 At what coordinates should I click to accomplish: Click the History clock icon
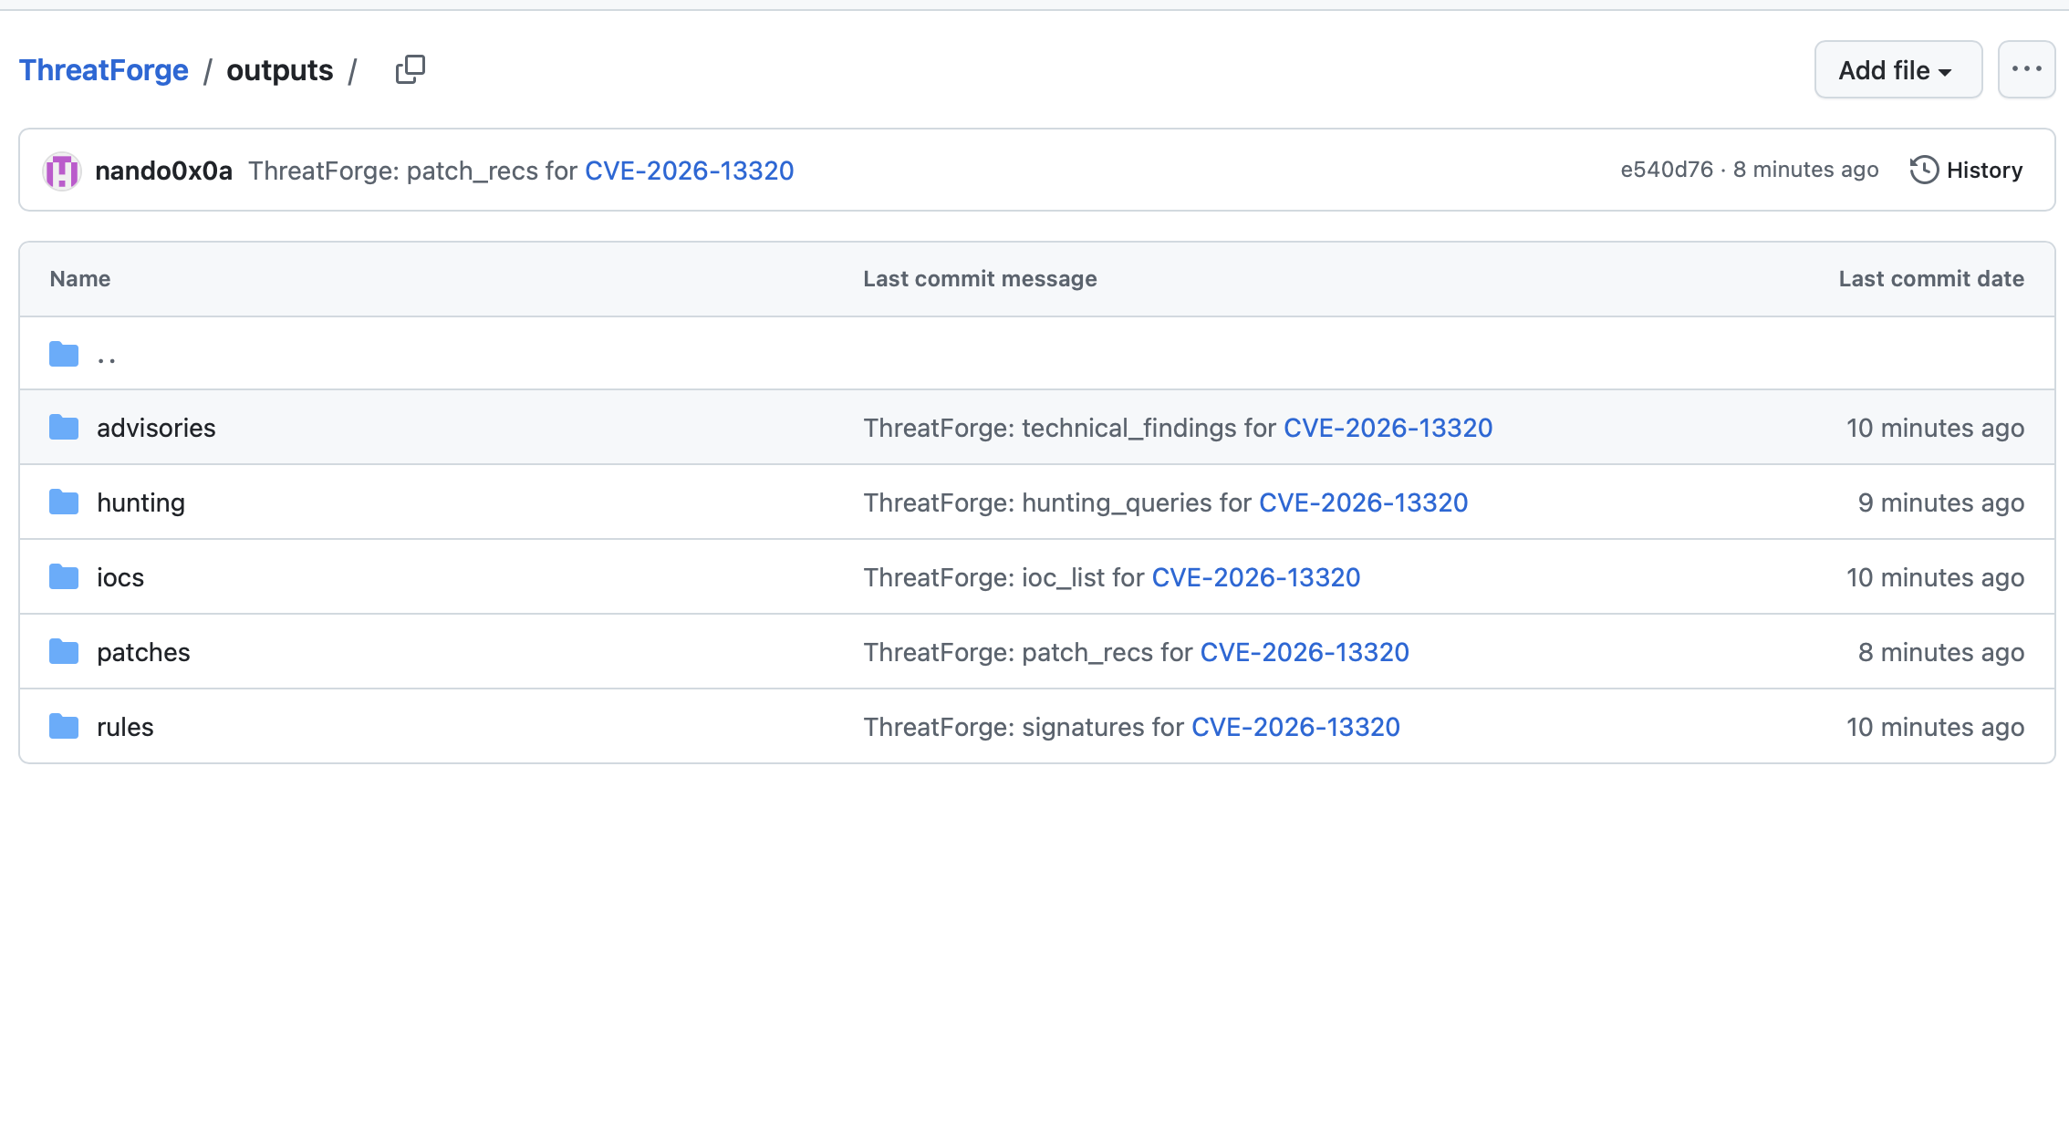pos(1924,171)
